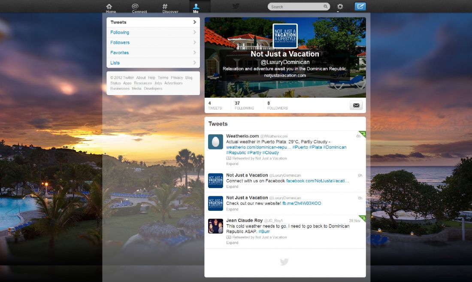472x282 pixels.
Task: Click the chevron on the Tweets row
Action: (194, 22)
